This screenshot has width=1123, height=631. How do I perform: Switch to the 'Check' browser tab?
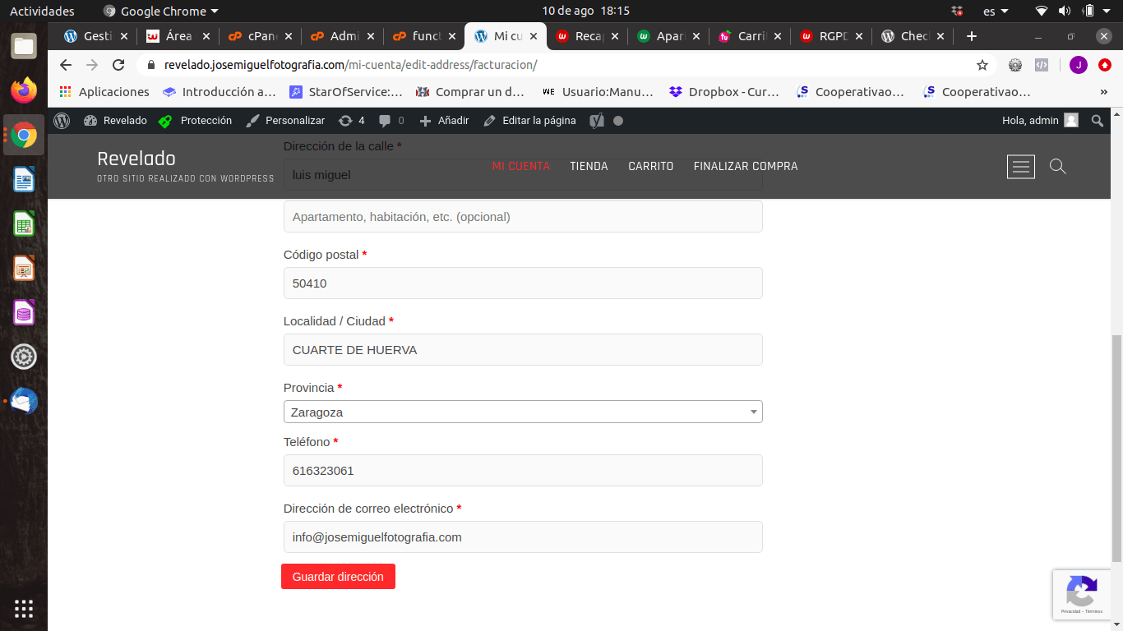914,36
